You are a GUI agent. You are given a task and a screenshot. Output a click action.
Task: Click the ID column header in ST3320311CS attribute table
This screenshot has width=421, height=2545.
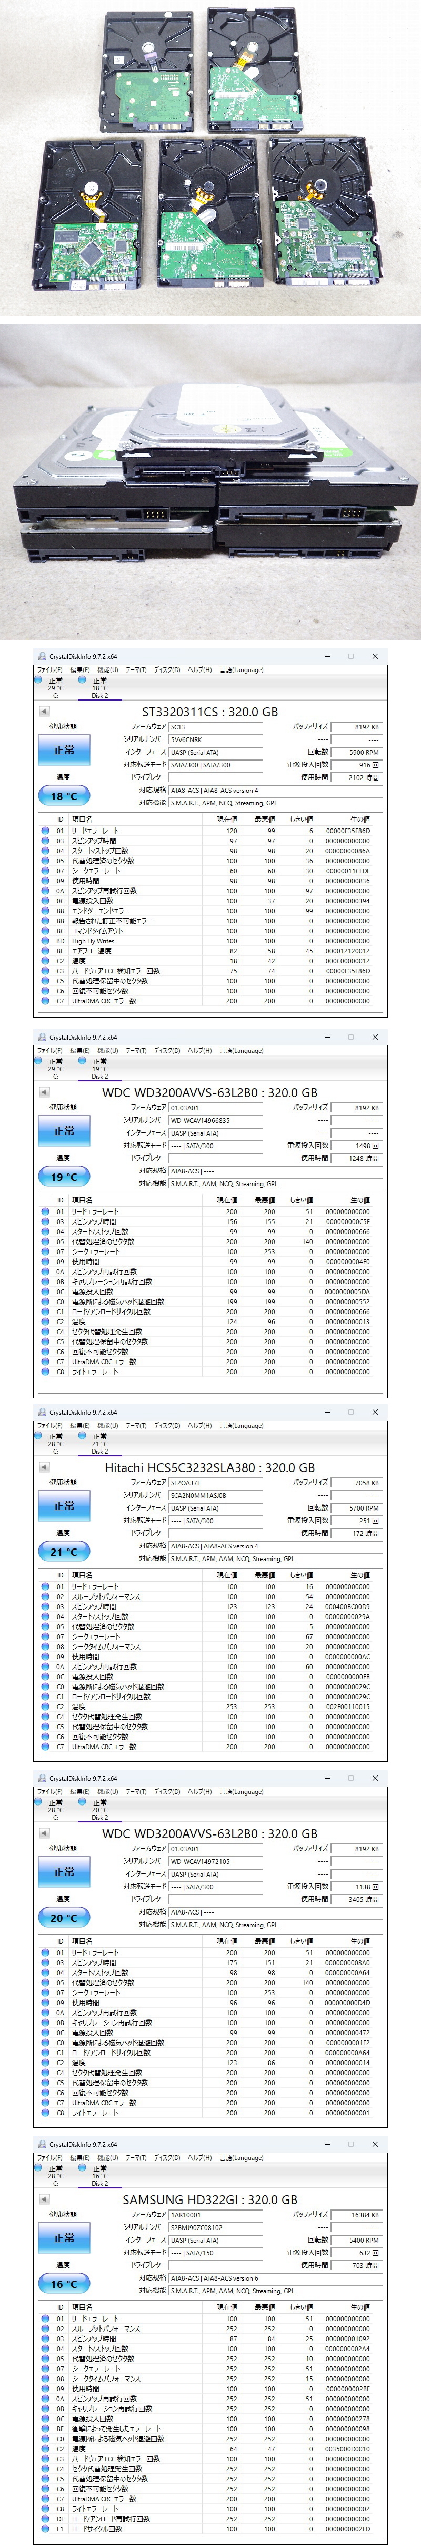point(61,819)
